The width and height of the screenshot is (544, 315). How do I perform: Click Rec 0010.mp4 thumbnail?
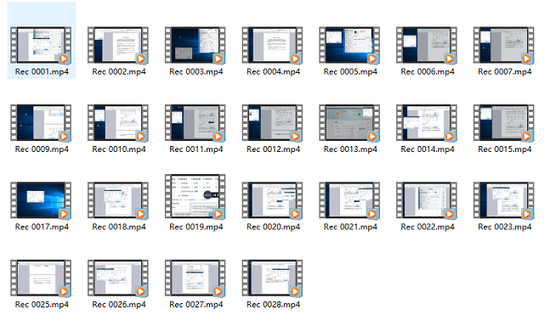pyautogui.click(x=118, y=122)
